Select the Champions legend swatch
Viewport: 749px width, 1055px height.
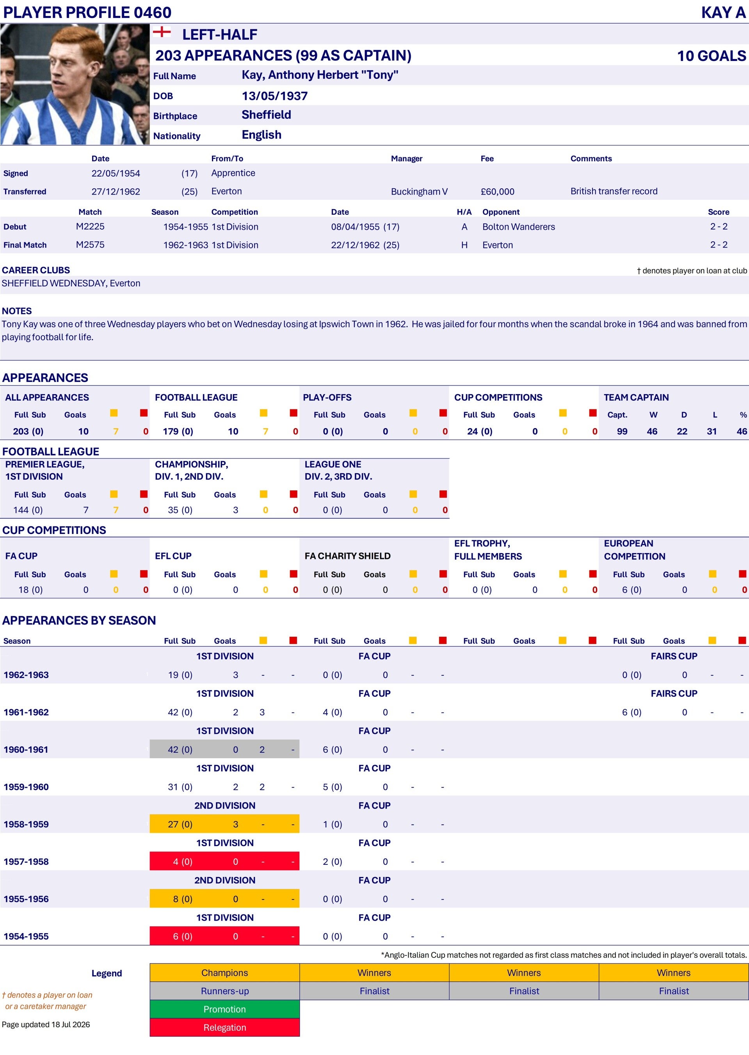tap(224, 973)
